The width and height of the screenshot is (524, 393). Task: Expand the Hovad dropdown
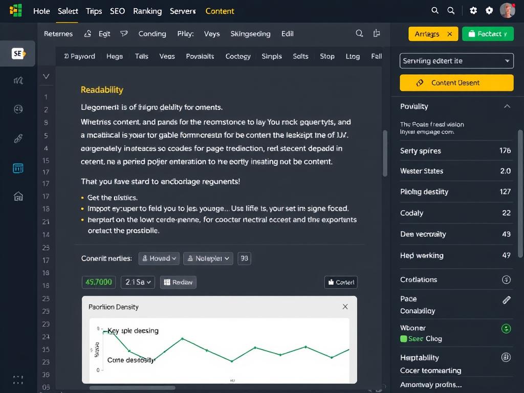pos(159,258)
